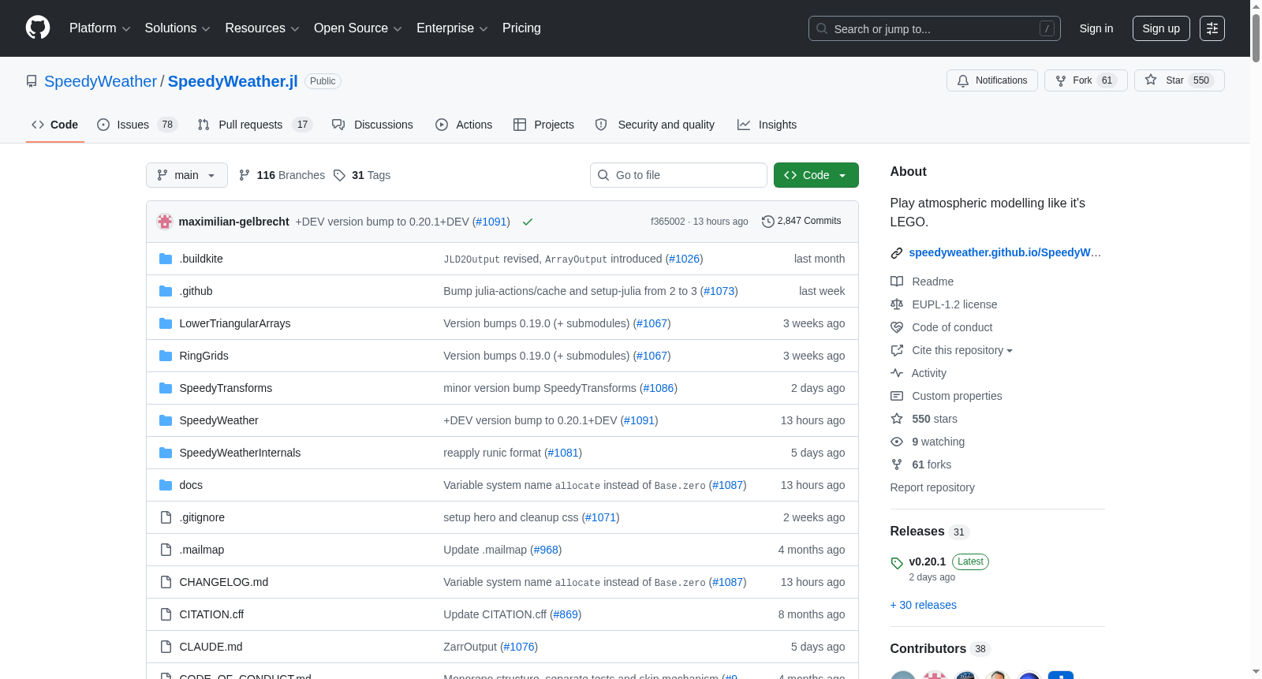This screenshot has width=1262, height=679.
Task: Switch to the Issues tab
Action: click(137, 125)
